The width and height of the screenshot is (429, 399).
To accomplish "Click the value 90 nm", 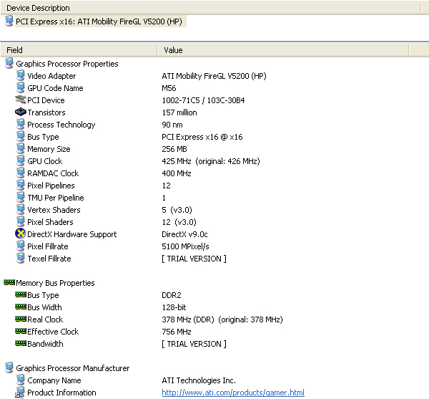I will (x=172, y=125).
